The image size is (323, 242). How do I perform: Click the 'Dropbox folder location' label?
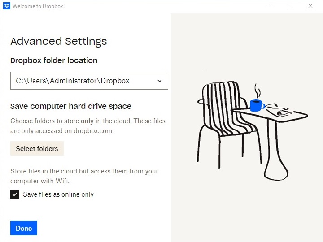coord(54,60)
